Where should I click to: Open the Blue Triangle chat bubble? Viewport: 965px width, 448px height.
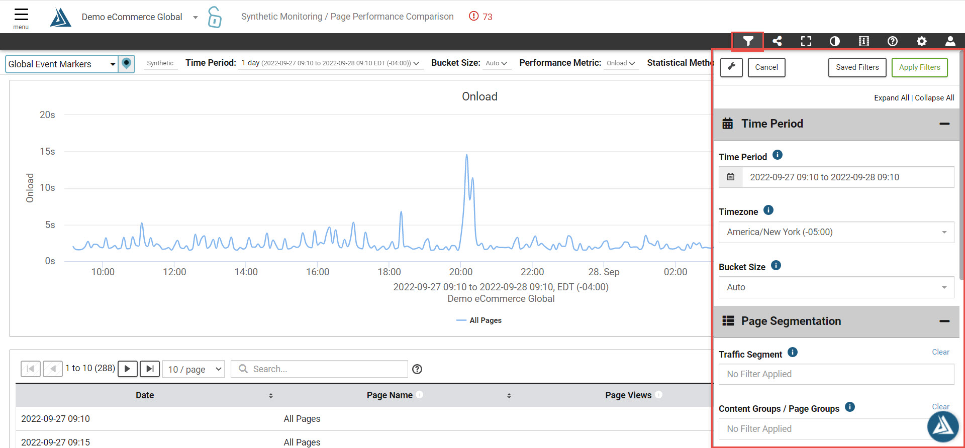943,426
